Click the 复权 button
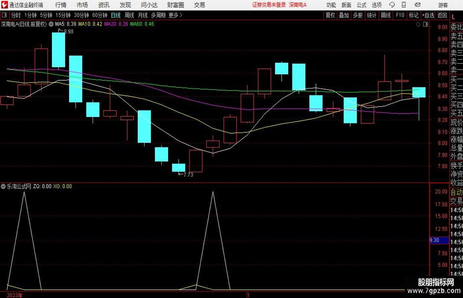The height and width of the screenshot is (298, 463). point(330,15)
